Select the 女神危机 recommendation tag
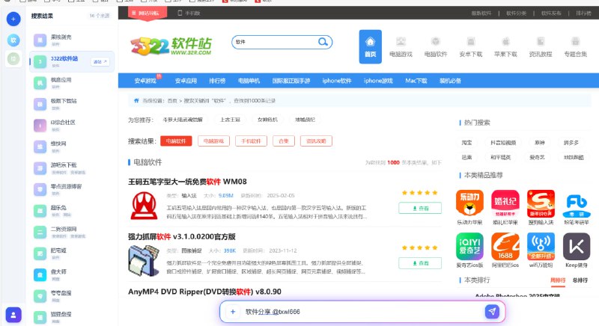Screen dimensions: 599x326 (x=267, y=120)
